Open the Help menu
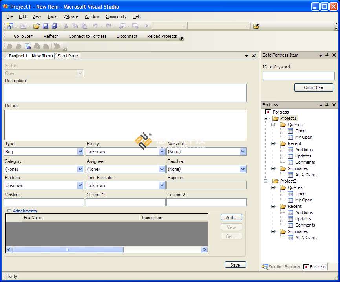The width and height of the screenshot is (340, 282). 137,16
